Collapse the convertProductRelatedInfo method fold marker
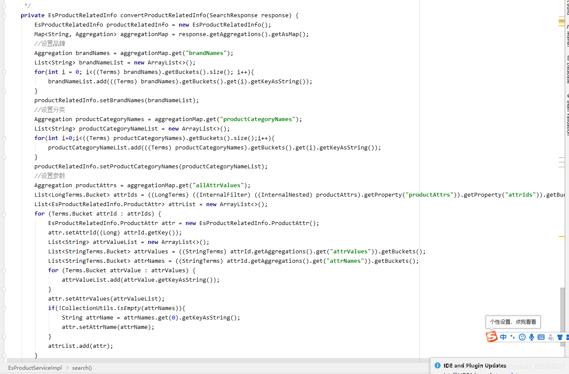This screenshot has height=374, width=569. click(4, 15)
